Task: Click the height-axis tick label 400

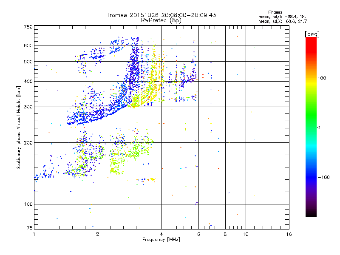Action: point(28,82)
